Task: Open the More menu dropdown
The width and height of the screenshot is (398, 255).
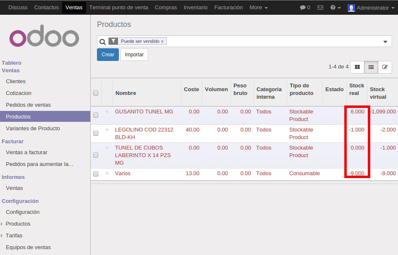Action: pyautogui.click(x=258, y=8)
